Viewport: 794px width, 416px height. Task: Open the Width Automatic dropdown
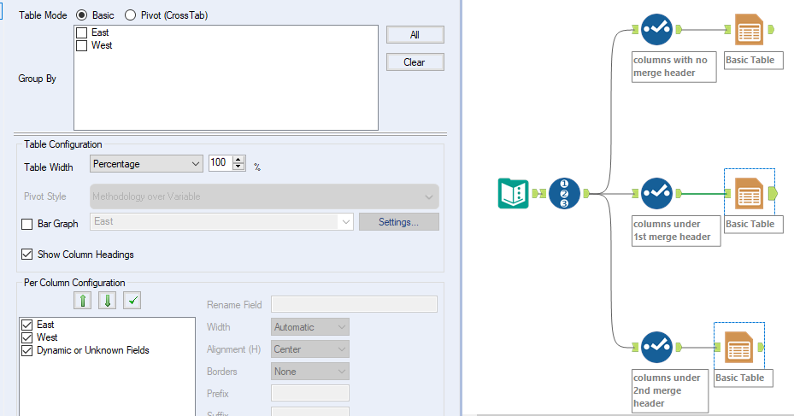tap(310, 327)
